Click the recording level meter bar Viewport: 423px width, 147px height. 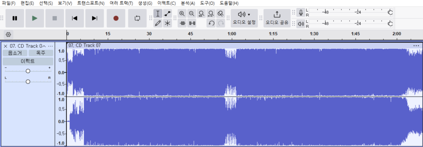[x=350, y=12]
